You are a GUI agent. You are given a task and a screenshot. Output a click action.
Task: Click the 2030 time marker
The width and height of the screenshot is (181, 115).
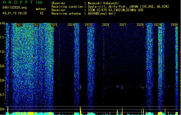click(174, 25)
